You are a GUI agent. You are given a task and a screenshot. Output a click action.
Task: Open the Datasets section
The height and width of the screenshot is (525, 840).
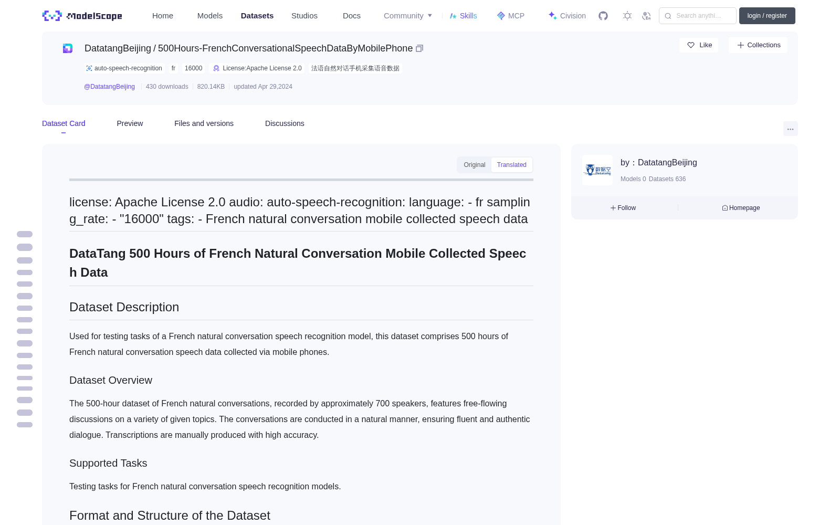(x=257, y=16)
